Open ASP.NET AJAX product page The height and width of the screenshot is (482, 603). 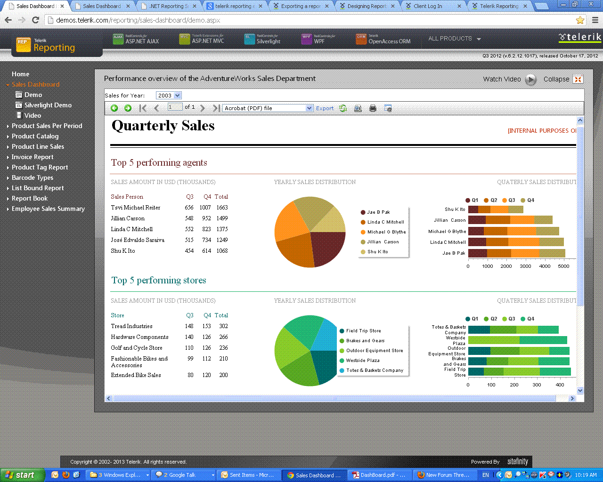(136, 40)
